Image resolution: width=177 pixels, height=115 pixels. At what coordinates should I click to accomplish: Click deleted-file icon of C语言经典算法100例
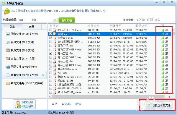pos(55,85)
